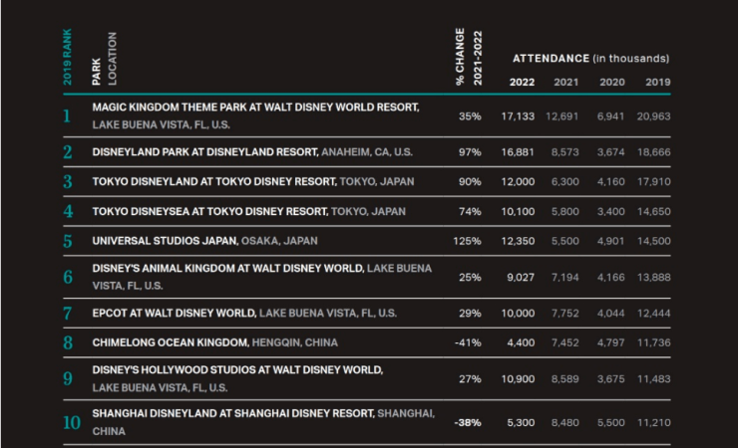
Task: Click the 17,133 attendance value for 2022
Action: pos(519,116)
